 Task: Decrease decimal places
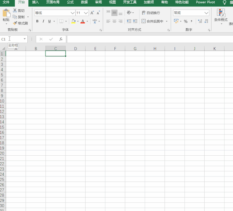206,21
